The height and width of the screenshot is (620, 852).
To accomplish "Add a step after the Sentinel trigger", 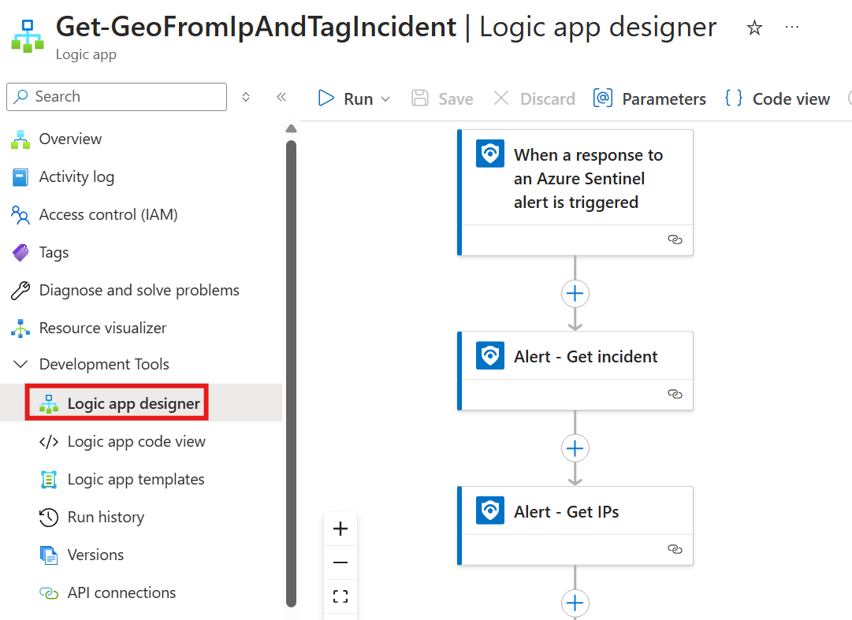I will tap(575, 294).
